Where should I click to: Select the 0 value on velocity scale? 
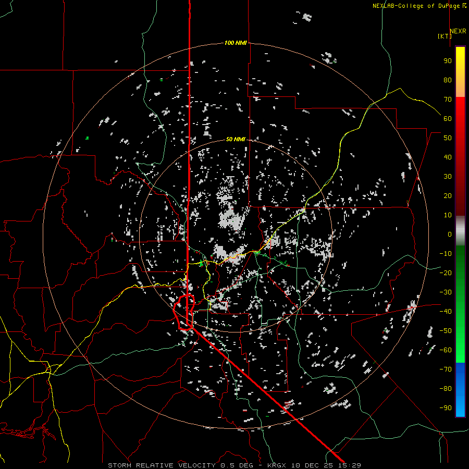450,234
